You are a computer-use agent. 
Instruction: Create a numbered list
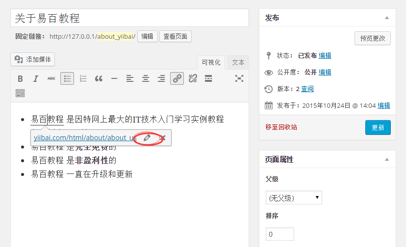point(83,78)
